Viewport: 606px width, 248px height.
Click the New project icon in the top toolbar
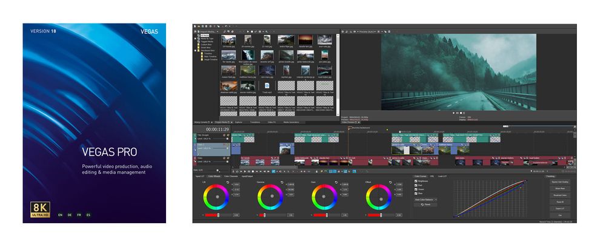[195, 26]
